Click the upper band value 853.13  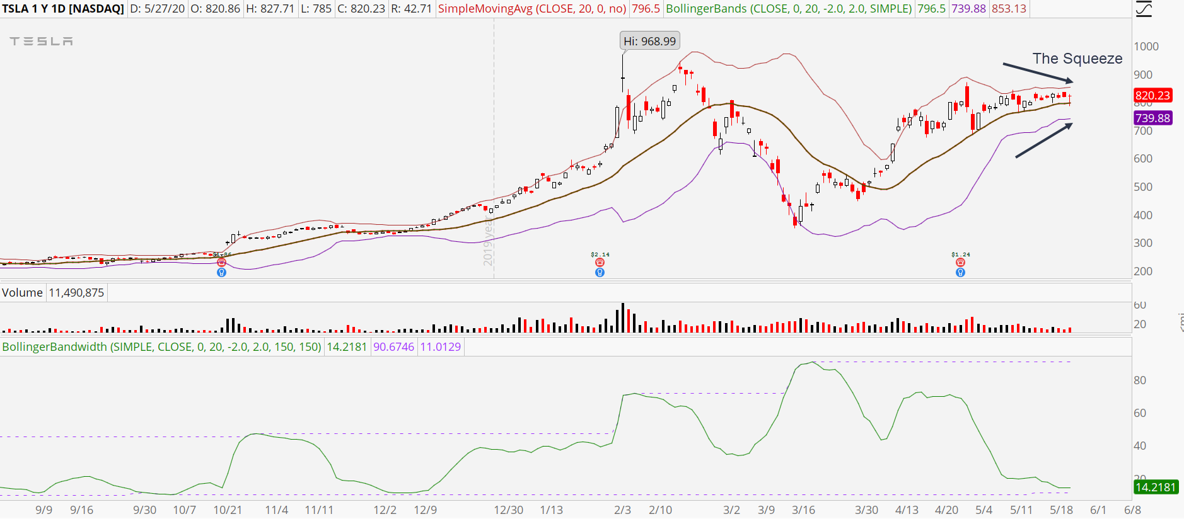(x=1009, y=9)
